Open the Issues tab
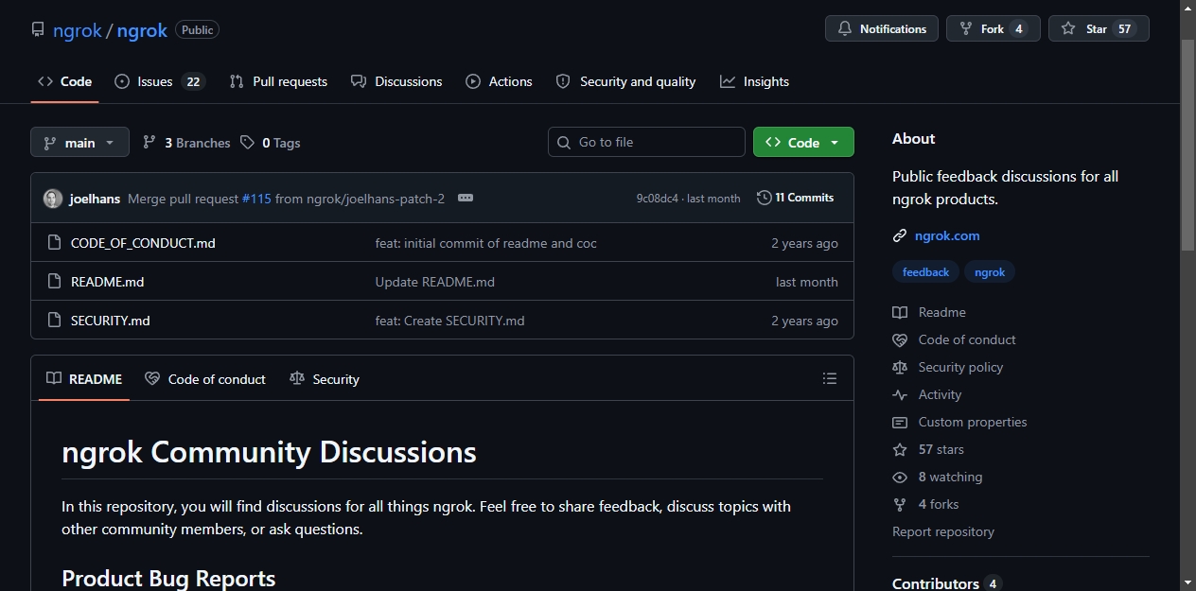 click(159, 81)
